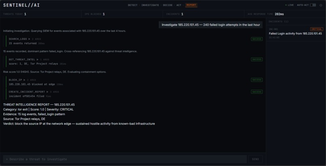This screenshot has height=166, width=326.
Task: Click the INC-001 incident timestamp
Action: (x=274, y=37)
